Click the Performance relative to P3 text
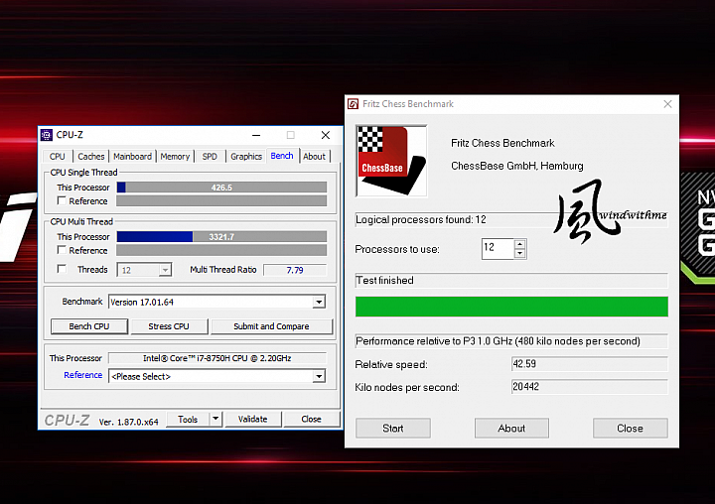Viewport: 715px width, 504px height. point(498,341)
